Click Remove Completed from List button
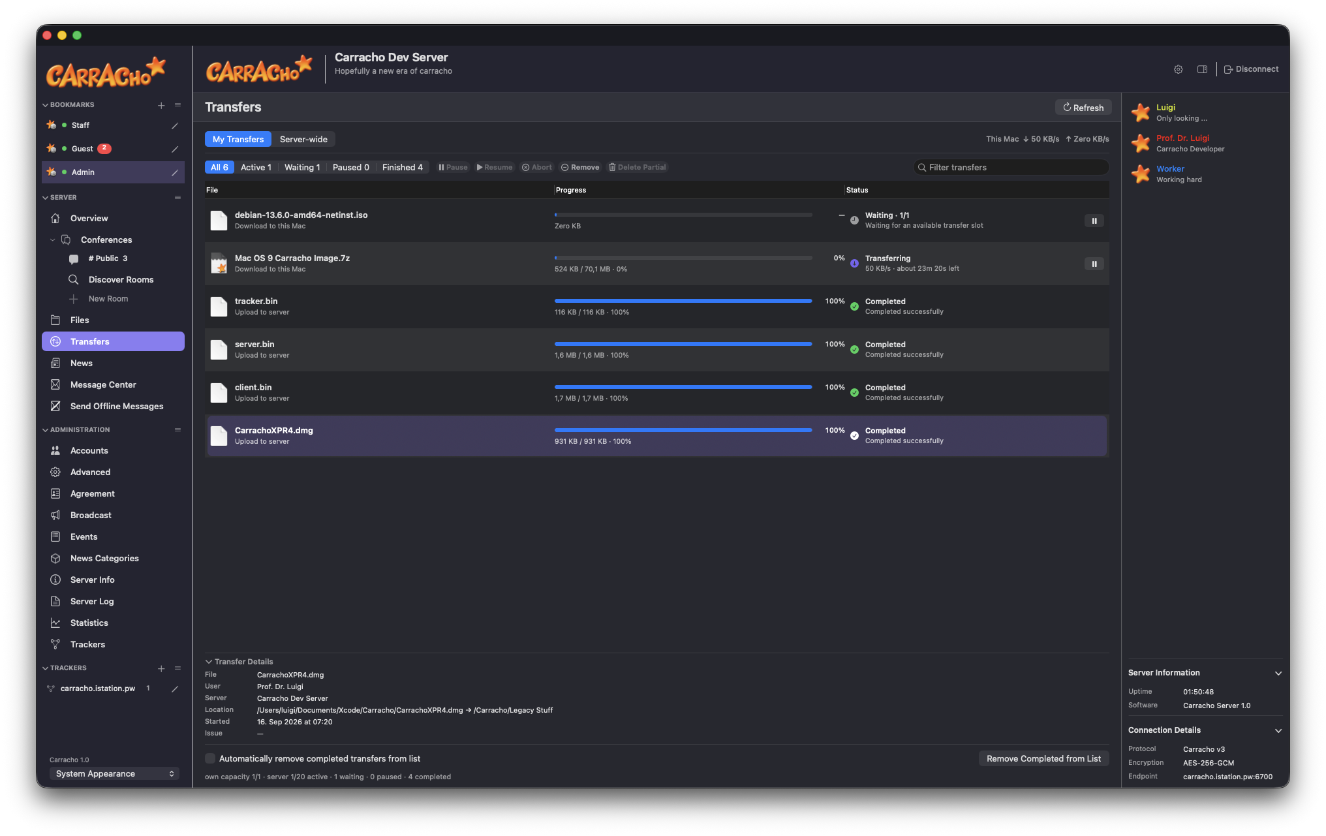The width and height of the screenshot is (1326, 836). click(x=1043, y=758)
